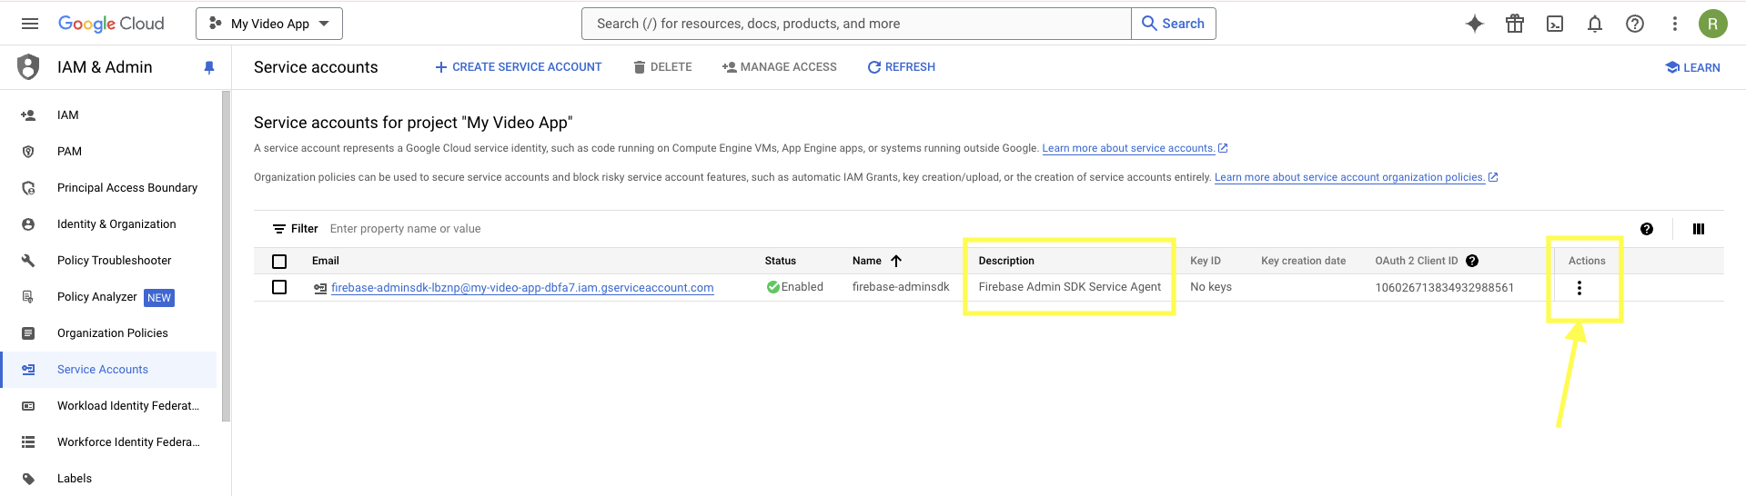This screenshot has height=496, width=1746.
Task: Click the Principal Access Boundary sidebar icon
Action: pyautogui.click(x=28, y=188)
